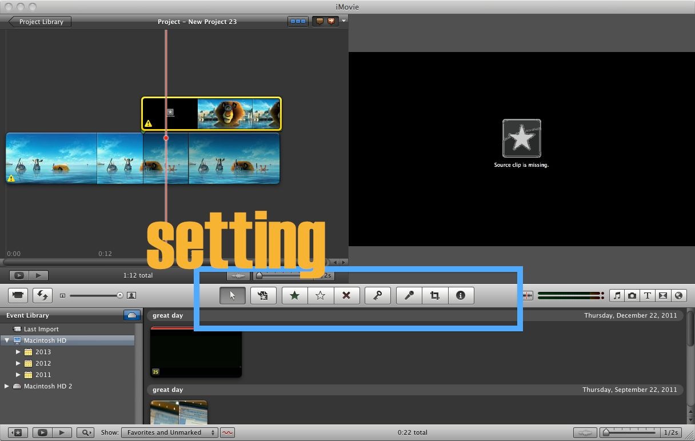
Task: Open the maps and backgrounds browser
Action: [x=678, y=295]
